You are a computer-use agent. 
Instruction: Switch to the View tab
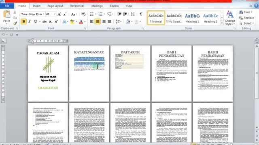[x=129, y=6]
